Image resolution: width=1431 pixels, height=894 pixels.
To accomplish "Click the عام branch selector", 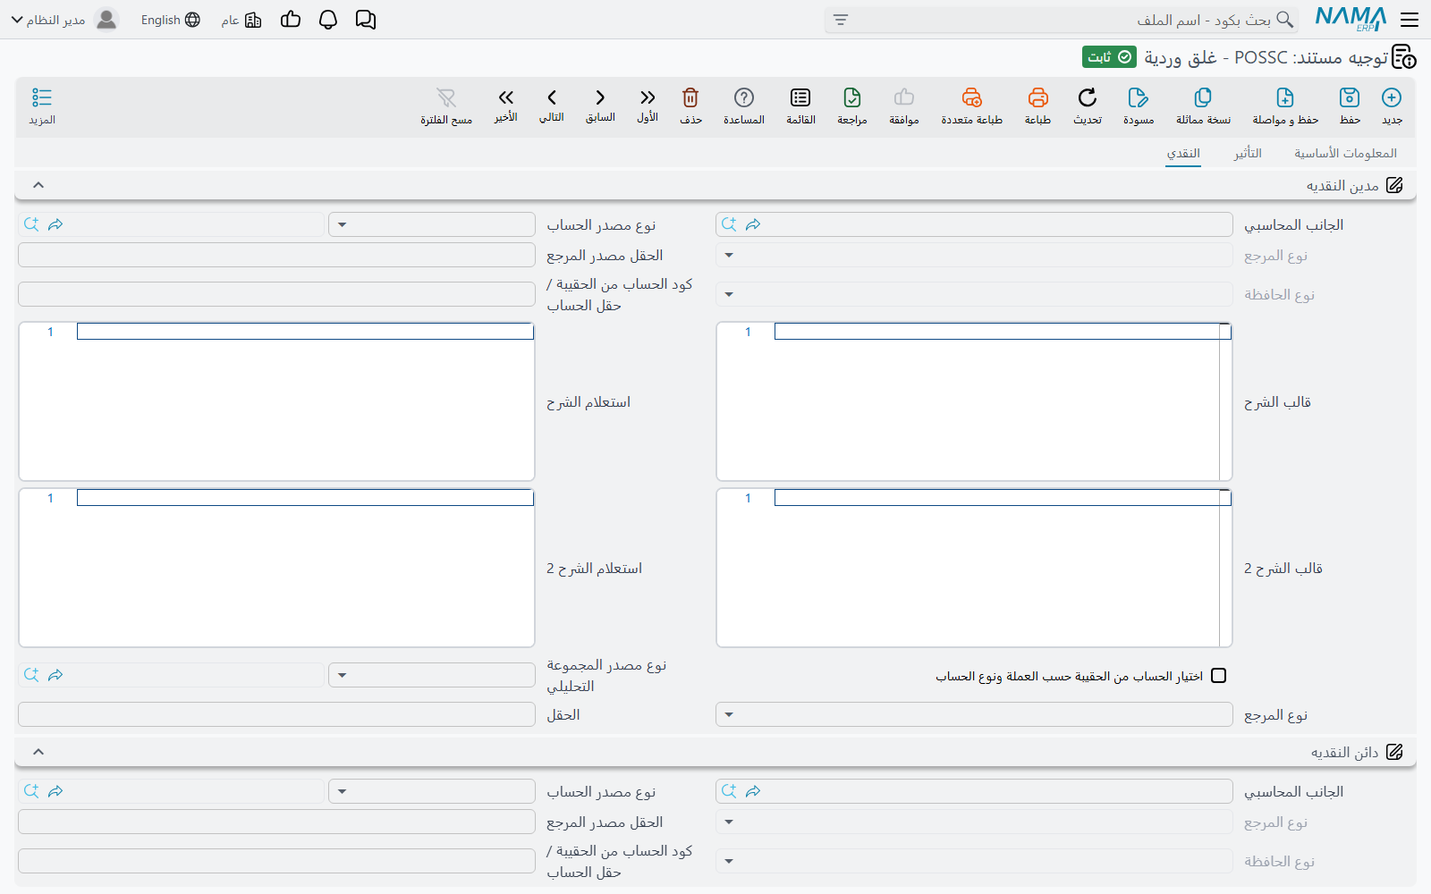I will (241, 20).
